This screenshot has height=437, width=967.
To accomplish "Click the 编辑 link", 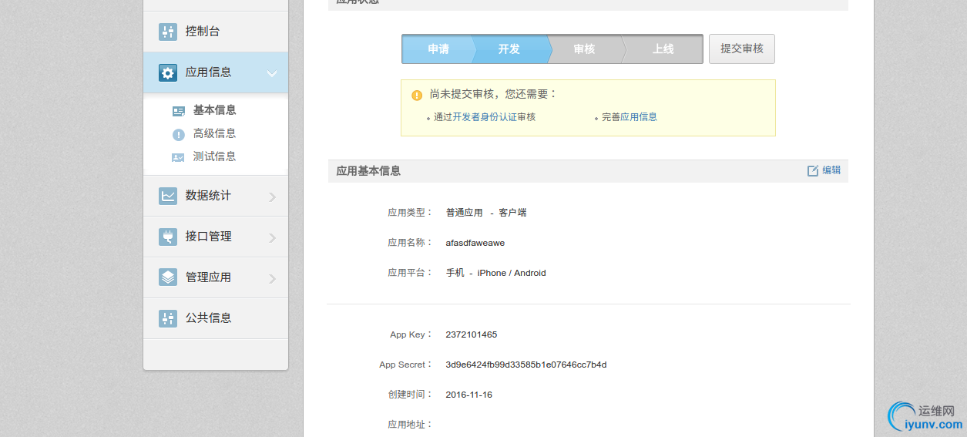I will coord(831,170).
